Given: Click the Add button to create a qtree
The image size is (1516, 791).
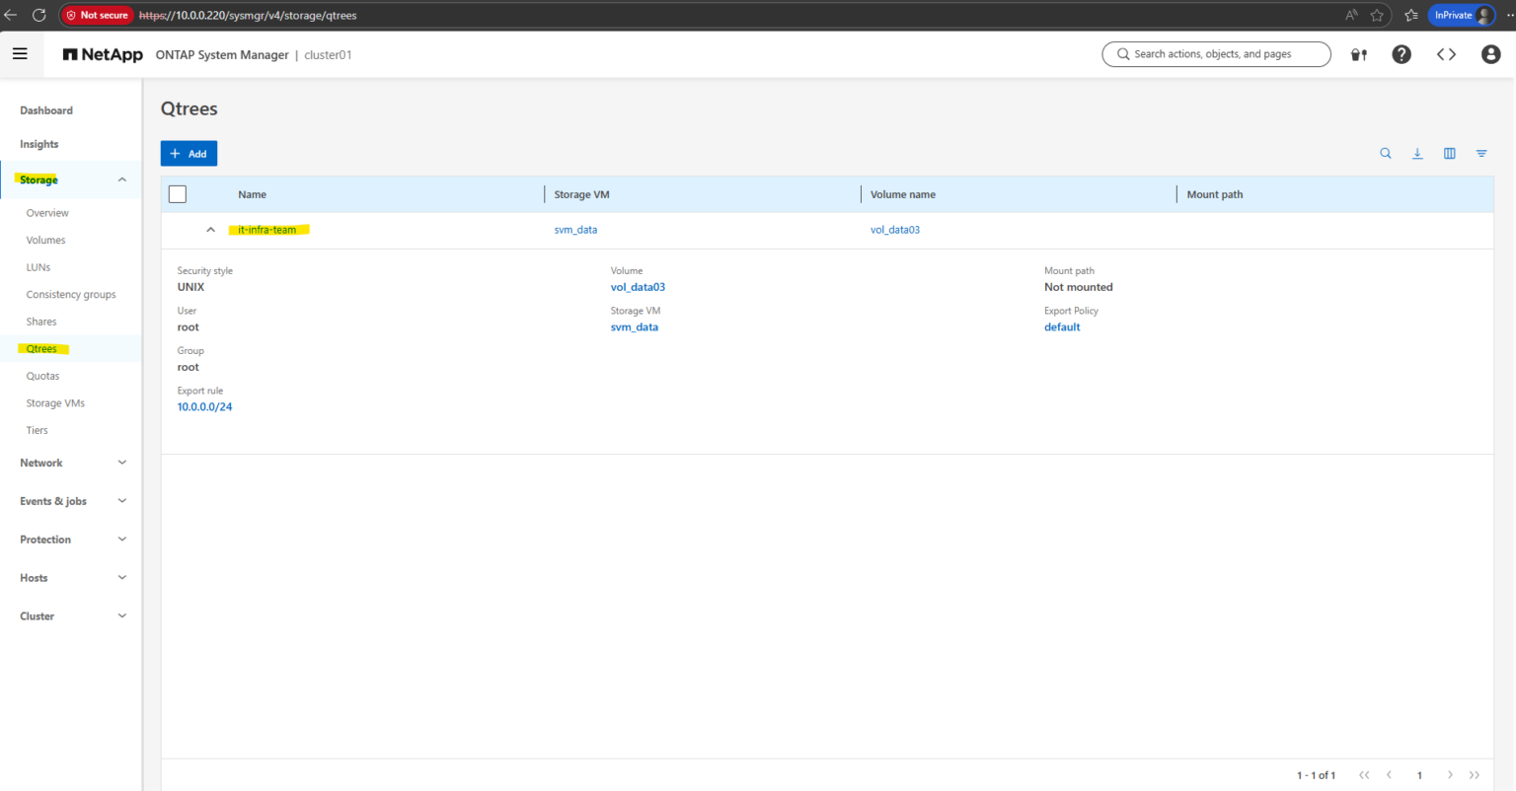Looking at the screenshot, I should (x=189, y=153).
